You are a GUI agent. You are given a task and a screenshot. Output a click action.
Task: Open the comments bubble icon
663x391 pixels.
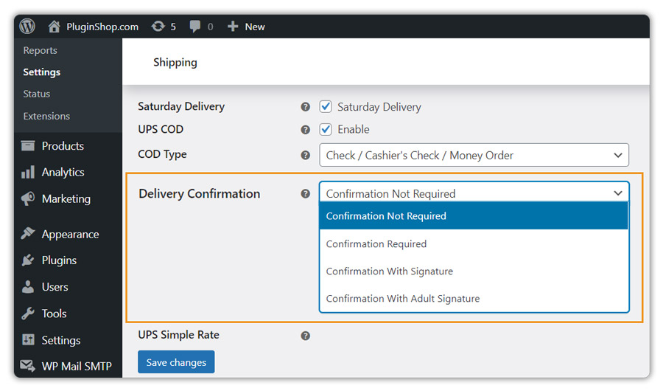coord(195,27)
